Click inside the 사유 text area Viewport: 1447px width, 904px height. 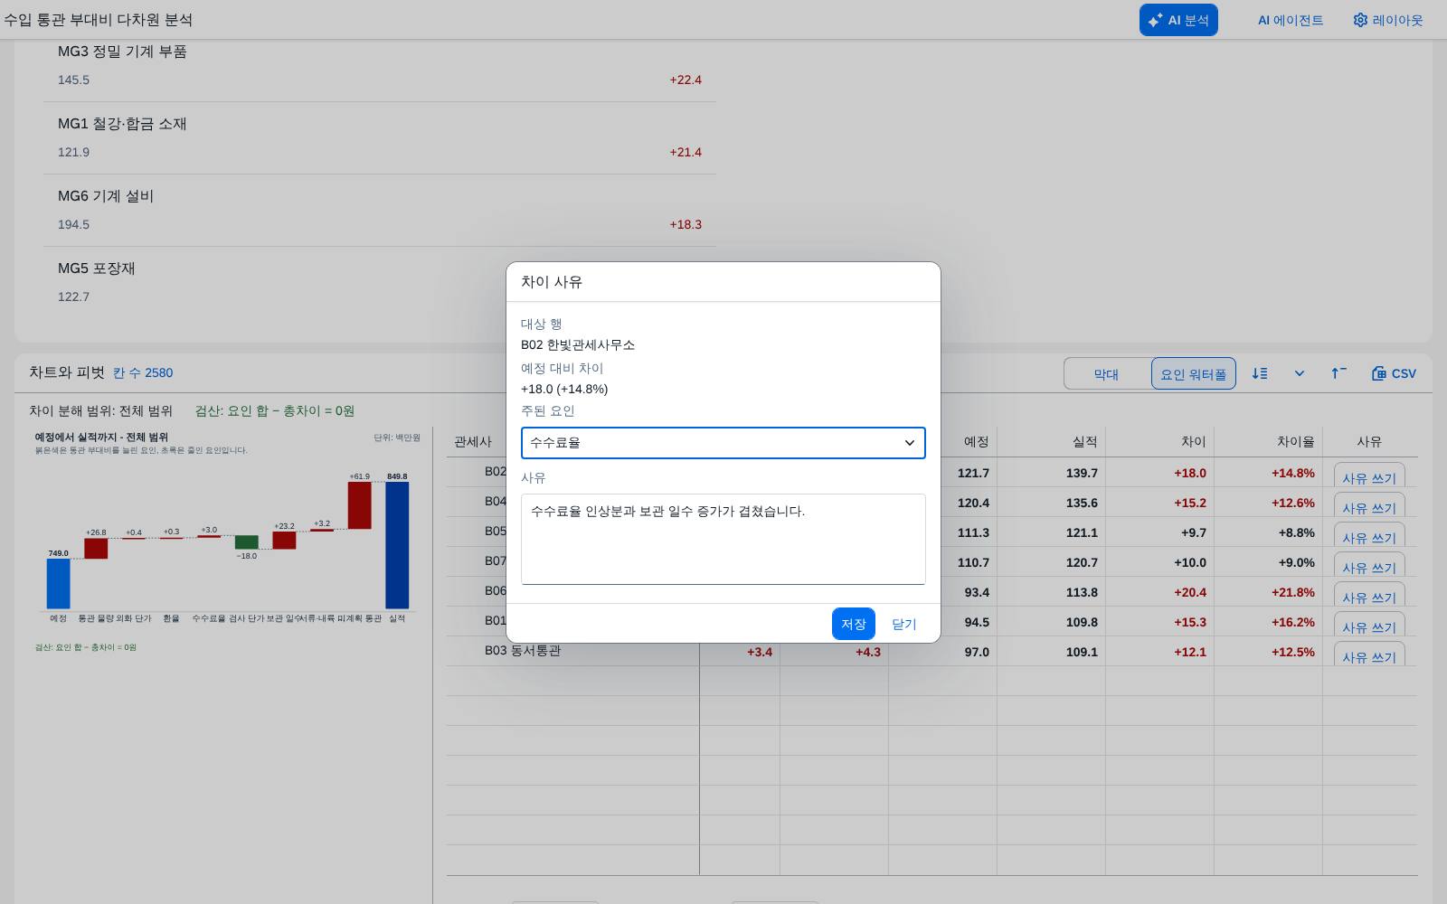(x=723, y=539)
